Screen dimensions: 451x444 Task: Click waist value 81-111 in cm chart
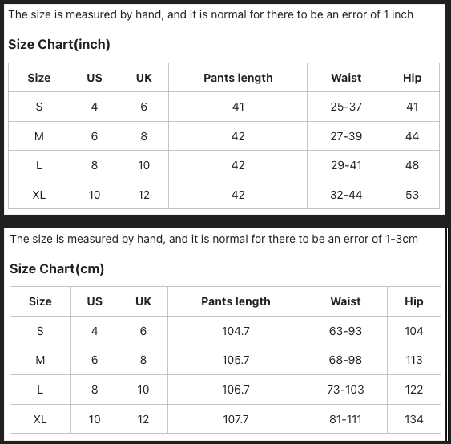(345, 419)
